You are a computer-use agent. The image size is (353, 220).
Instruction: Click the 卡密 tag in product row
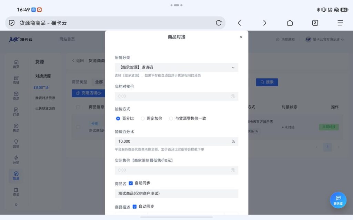(x=94, y=124)
